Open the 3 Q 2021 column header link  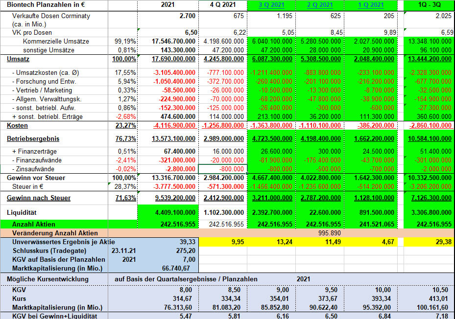coord(271,5)
